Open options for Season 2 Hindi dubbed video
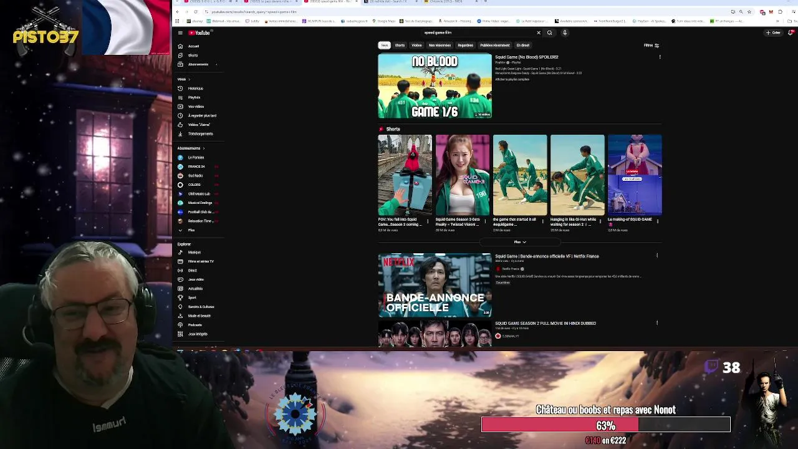The height and width of the screenshot is (449, 798). [656, 322]
